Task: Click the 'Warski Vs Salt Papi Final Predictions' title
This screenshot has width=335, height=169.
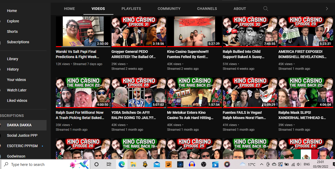Action: [x=78, y=54]
